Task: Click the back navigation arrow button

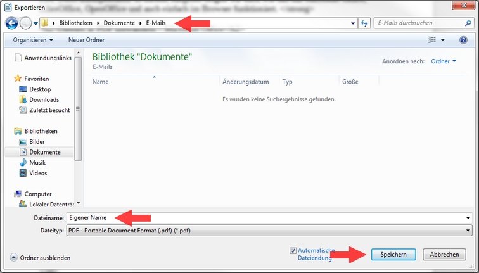Action: [x=11, y=23]
